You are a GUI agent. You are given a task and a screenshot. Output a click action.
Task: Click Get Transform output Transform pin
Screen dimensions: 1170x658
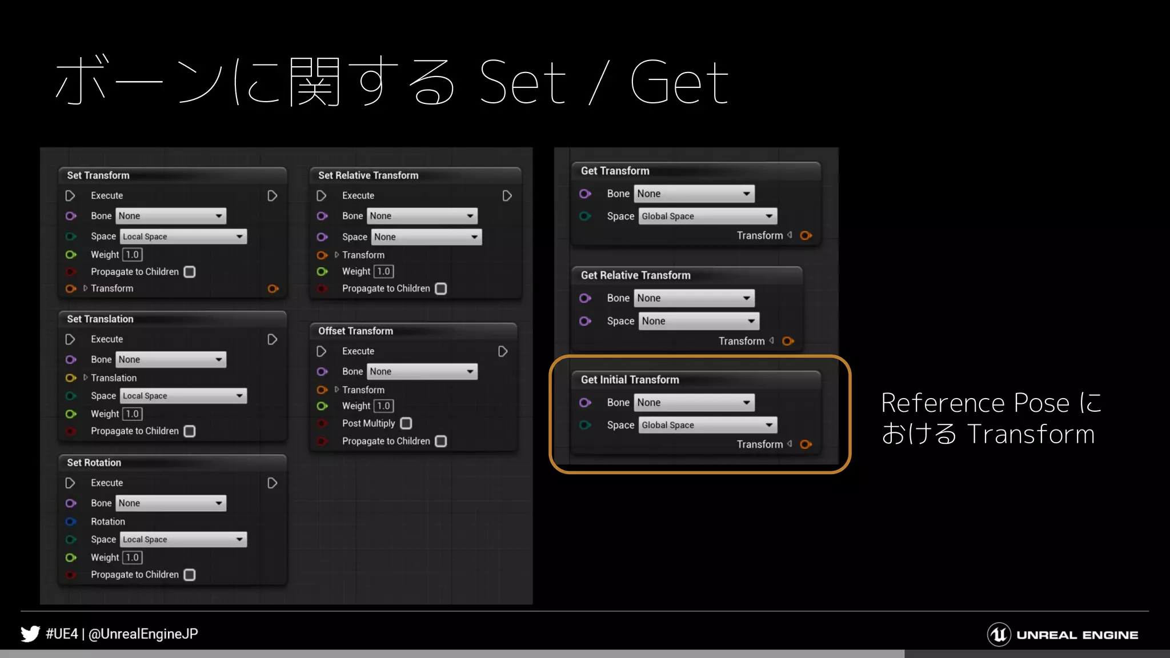pyautogui.click(x=806, y=235)
